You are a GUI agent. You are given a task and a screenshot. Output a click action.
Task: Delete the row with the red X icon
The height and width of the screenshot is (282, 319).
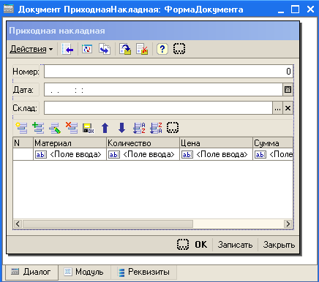point(72,128)
